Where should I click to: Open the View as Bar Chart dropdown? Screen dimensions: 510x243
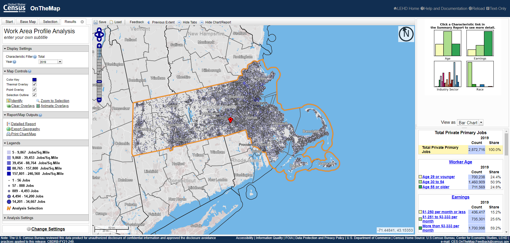(470, 123)
